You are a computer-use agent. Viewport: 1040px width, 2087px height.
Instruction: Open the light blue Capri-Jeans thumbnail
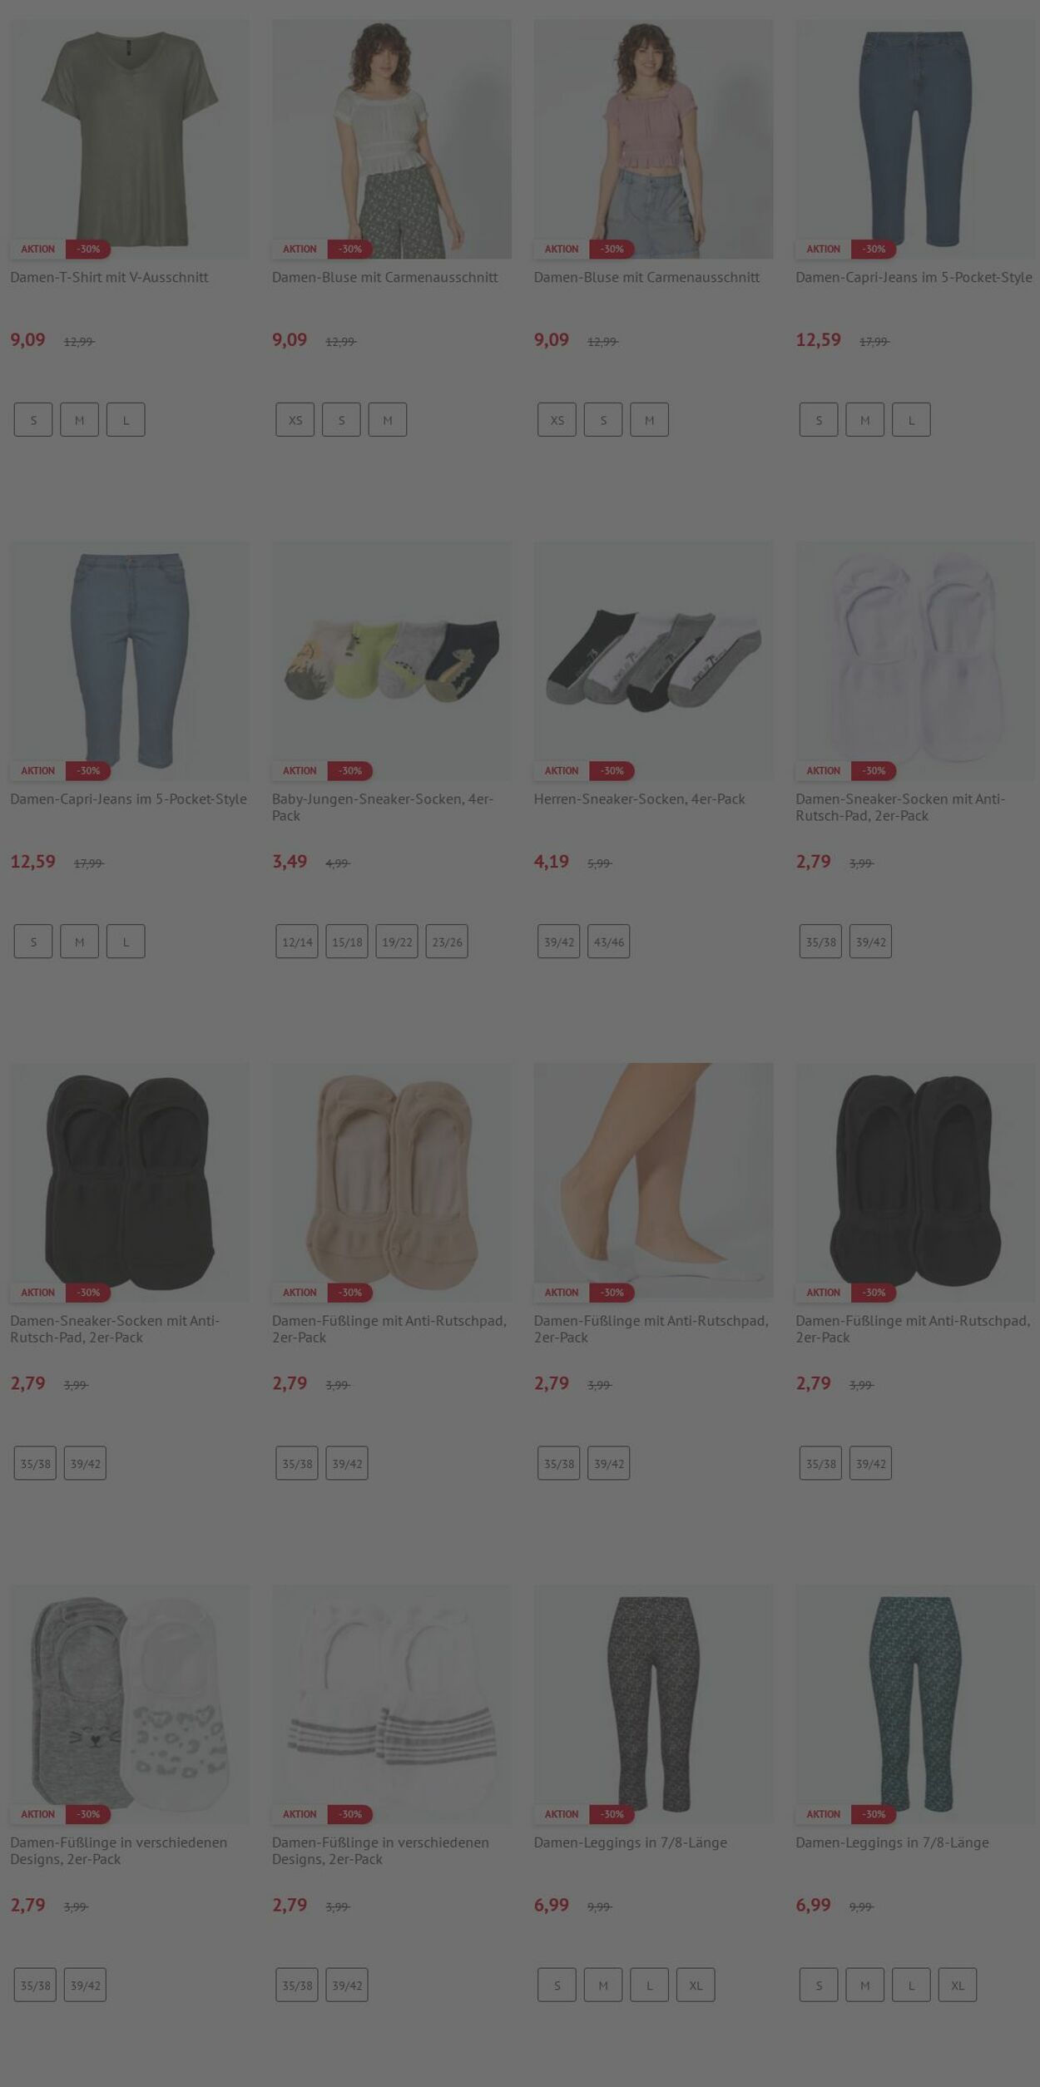tap(130, 661)
